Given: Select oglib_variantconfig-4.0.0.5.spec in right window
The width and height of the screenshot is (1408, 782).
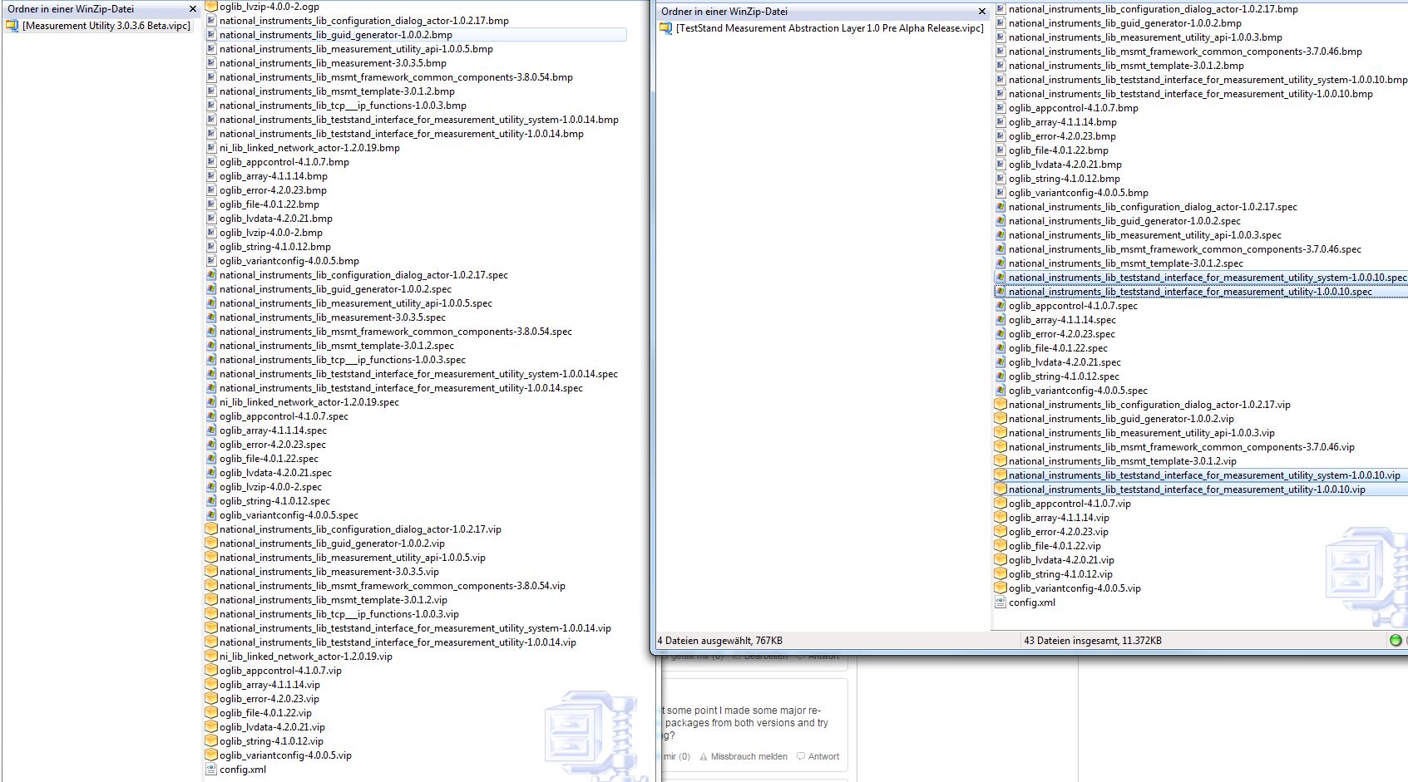Looking at the screenshot, I should [x=1078, y=391].
